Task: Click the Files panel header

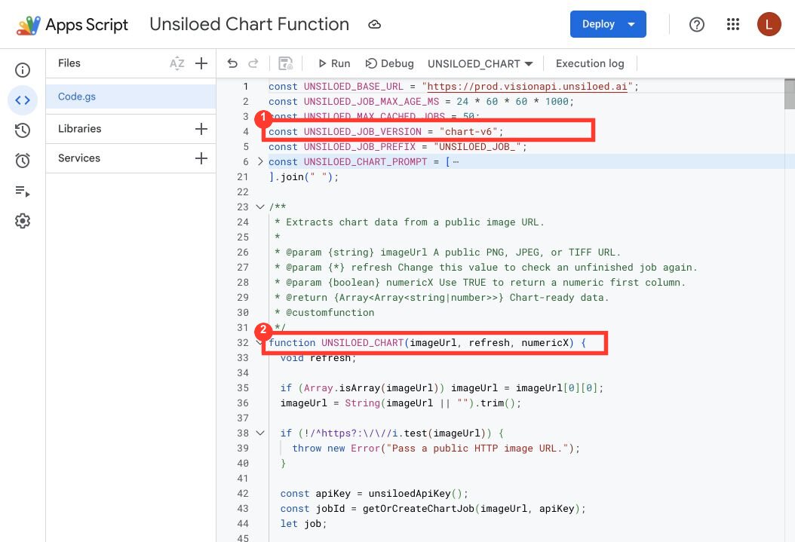Action: [x=69, y=63]
